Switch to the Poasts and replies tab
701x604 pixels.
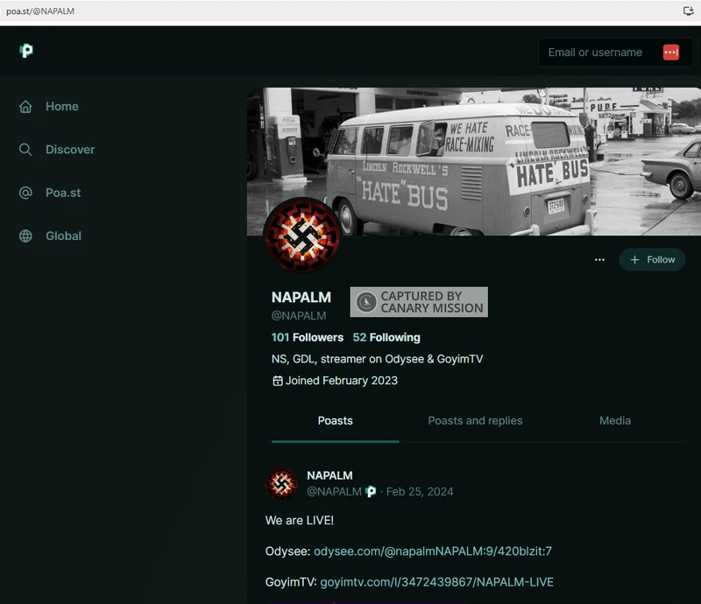tap(475, 421)
